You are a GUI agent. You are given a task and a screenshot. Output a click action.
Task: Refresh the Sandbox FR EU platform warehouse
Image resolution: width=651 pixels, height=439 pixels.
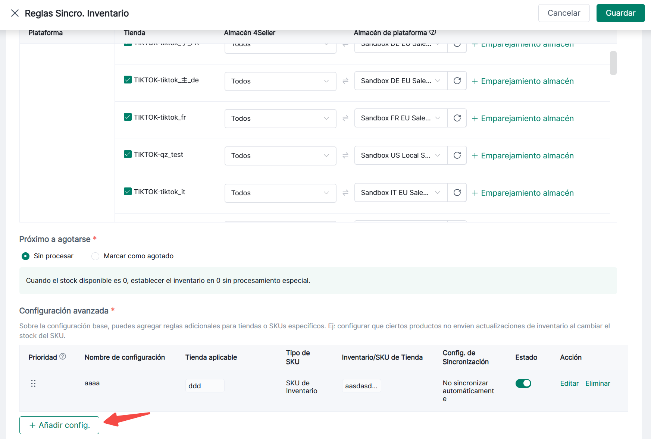(x=457, y=118)
